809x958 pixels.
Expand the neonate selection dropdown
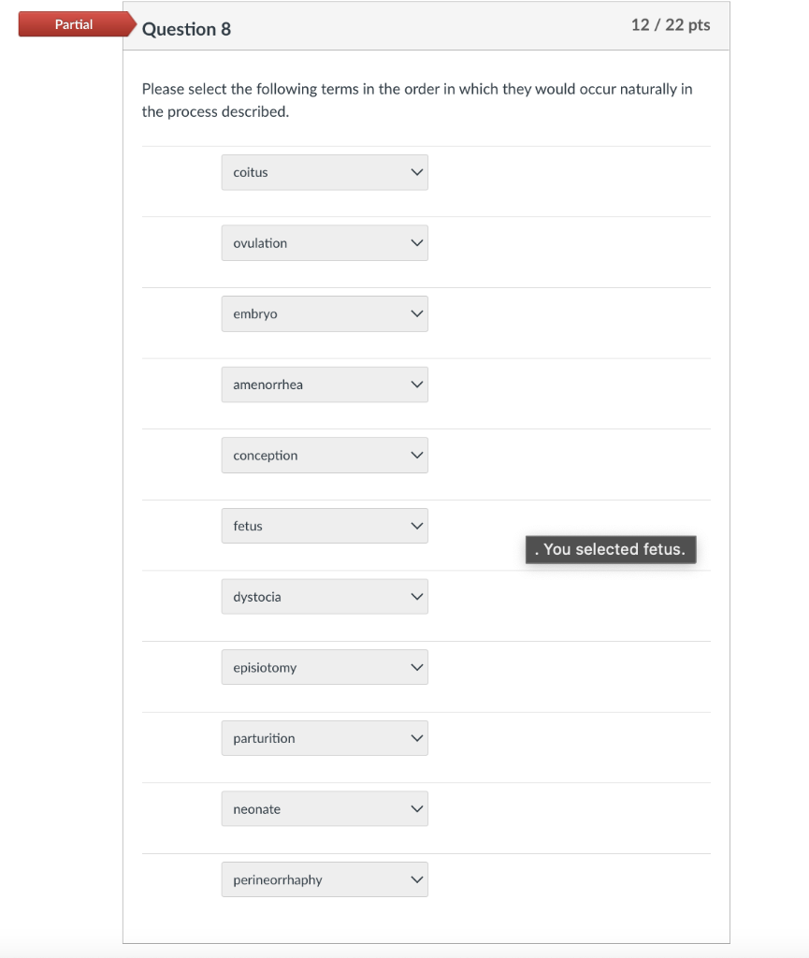point(325,809)
